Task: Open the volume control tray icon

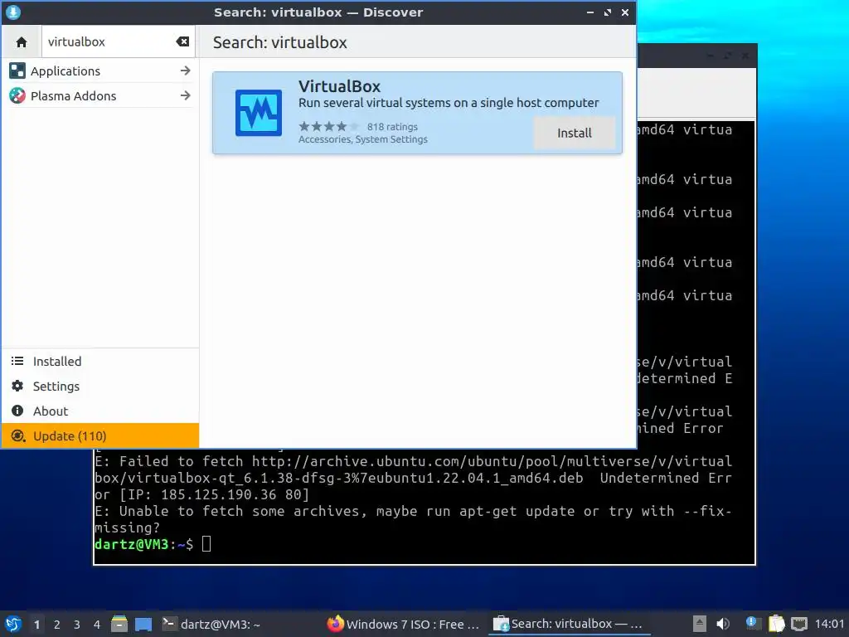Action: pyautogui.click(x=723, y=624)
